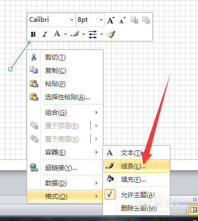The image size is (198, 221).
Task: Click the Calibri font name field
Action: (51, 20)
